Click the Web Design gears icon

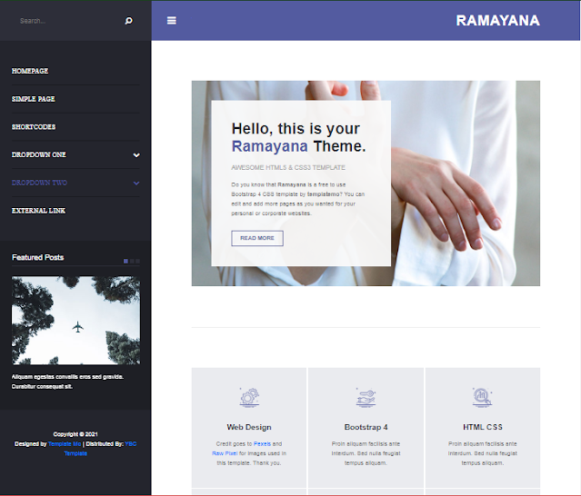coord(249,398)
